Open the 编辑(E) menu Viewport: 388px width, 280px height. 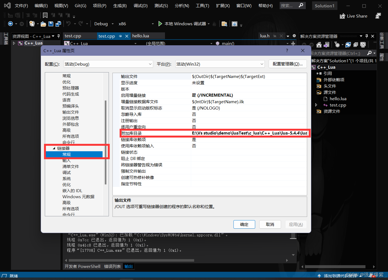pyautogui.click(x=41, y=5)
